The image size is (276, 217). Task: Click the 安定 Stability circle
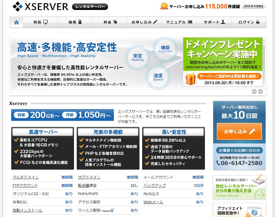(138, 57)
